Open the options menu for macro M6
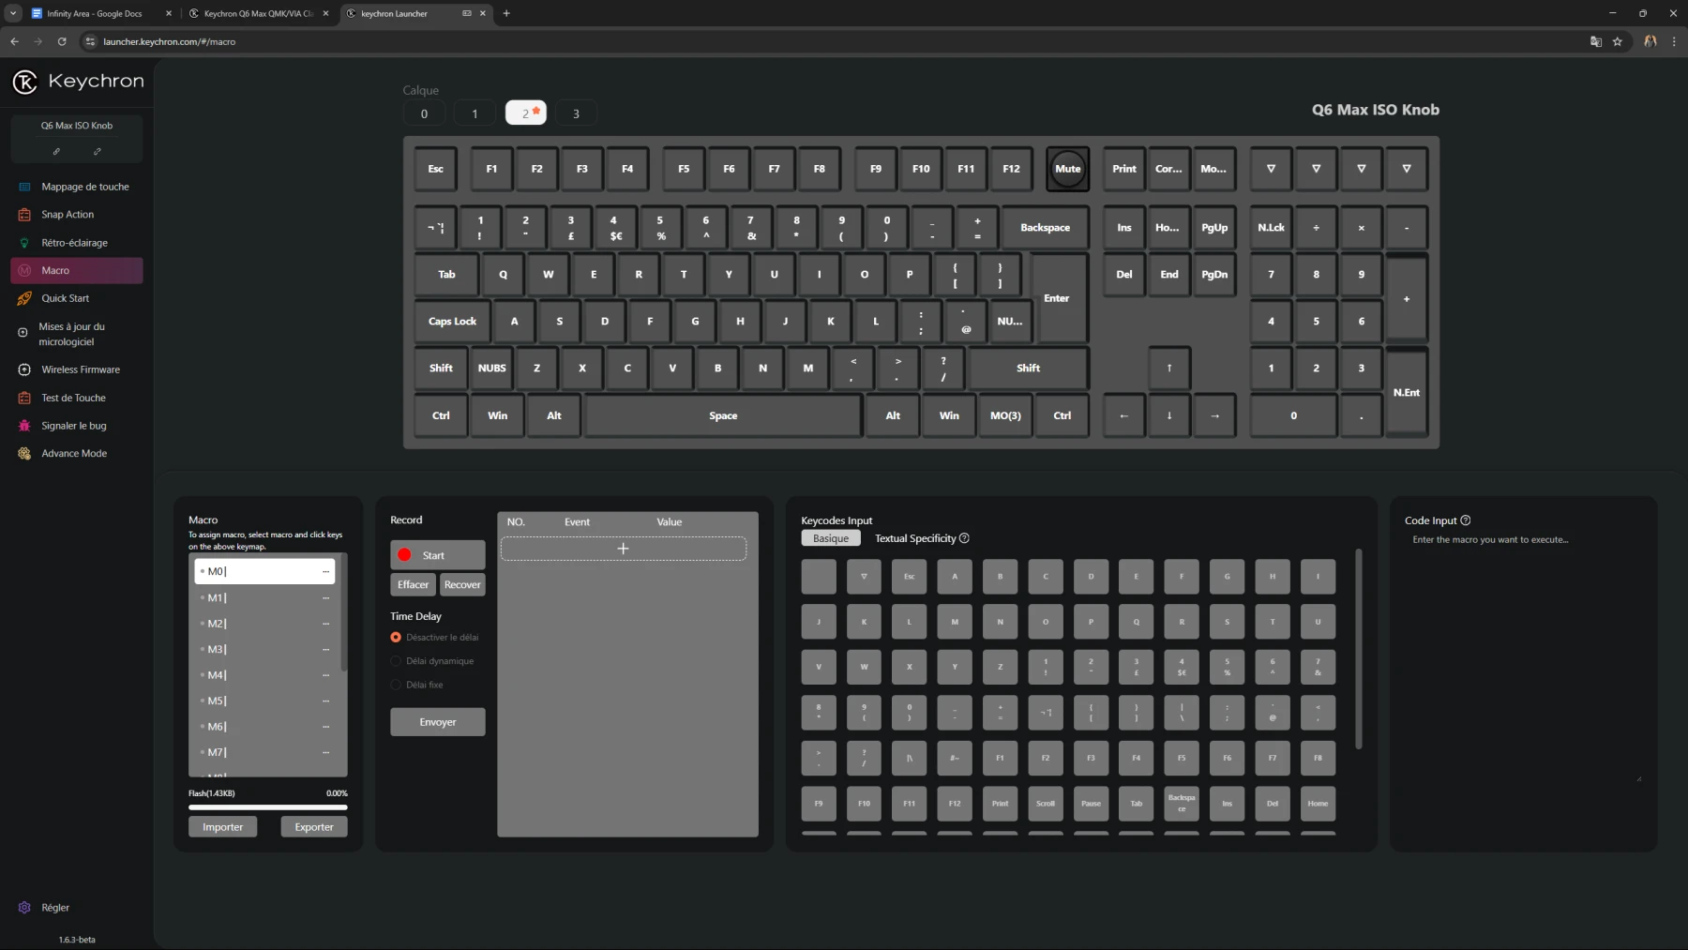This screenshot has height=950, width=1688. coord(326,727)
